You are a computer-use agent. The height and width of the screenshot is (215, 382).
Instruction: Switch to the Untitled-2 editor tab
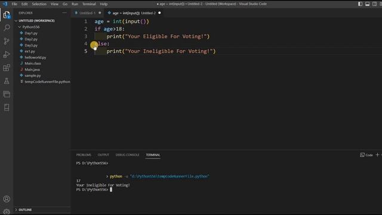coord(134,13)
